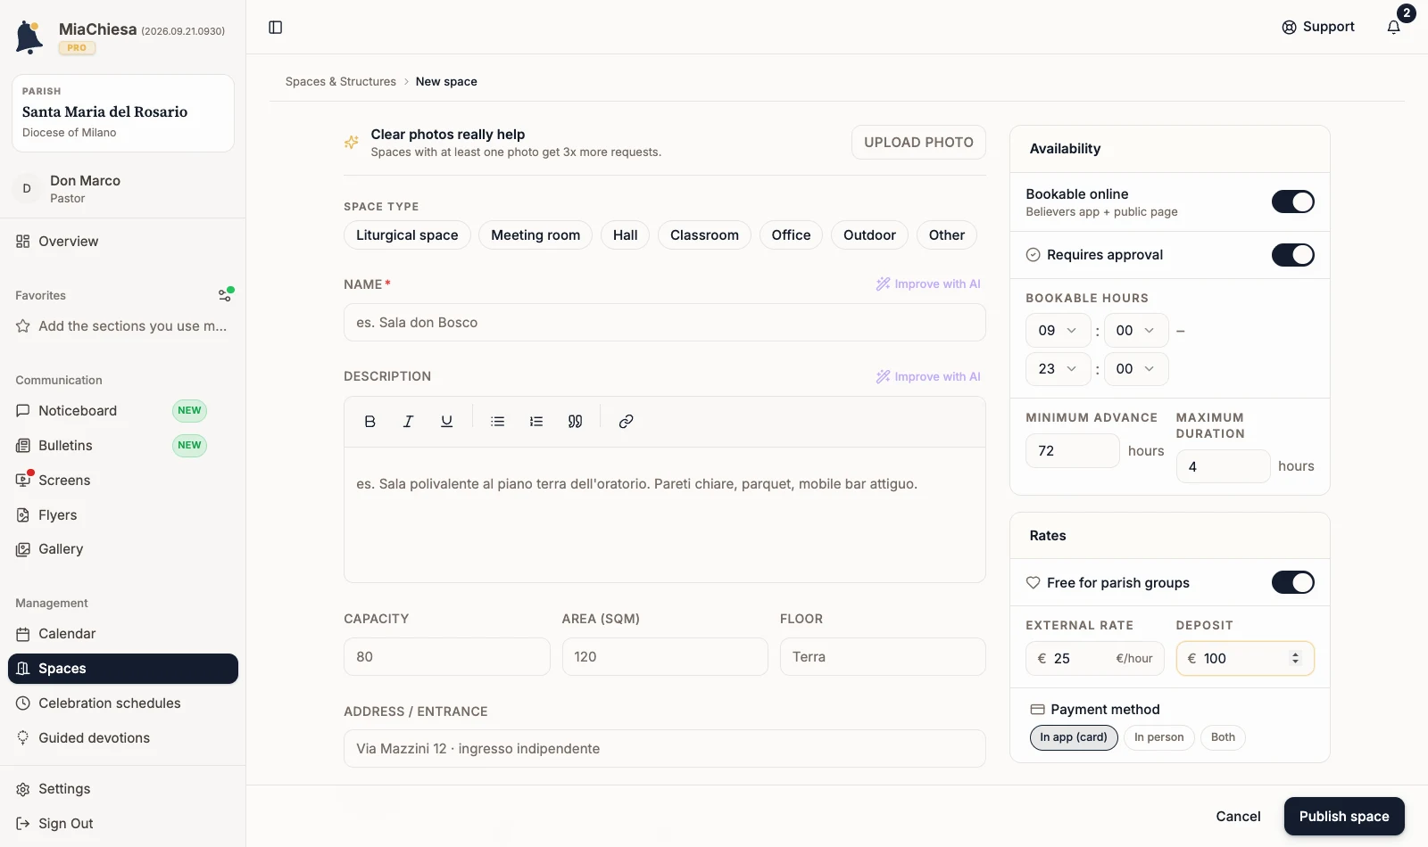The width and height of the screenshot is (1428, 847).
Task: Collapse the sidebar panel
Action: pyautogui.click(x=276, y=28)
